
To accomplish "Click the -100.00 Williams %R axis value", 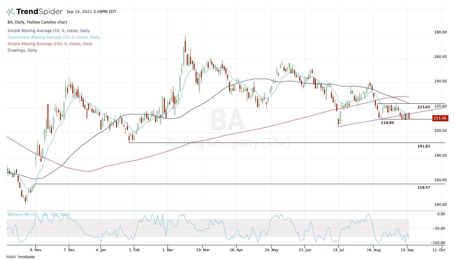I will 438,243.
